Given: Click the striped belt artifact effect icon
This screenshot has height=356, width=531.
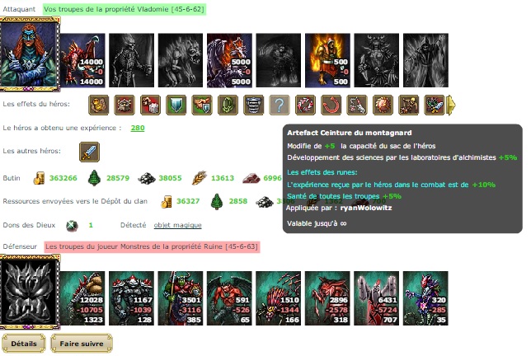Looking at the screenshot, I should (x=254, y=105).
